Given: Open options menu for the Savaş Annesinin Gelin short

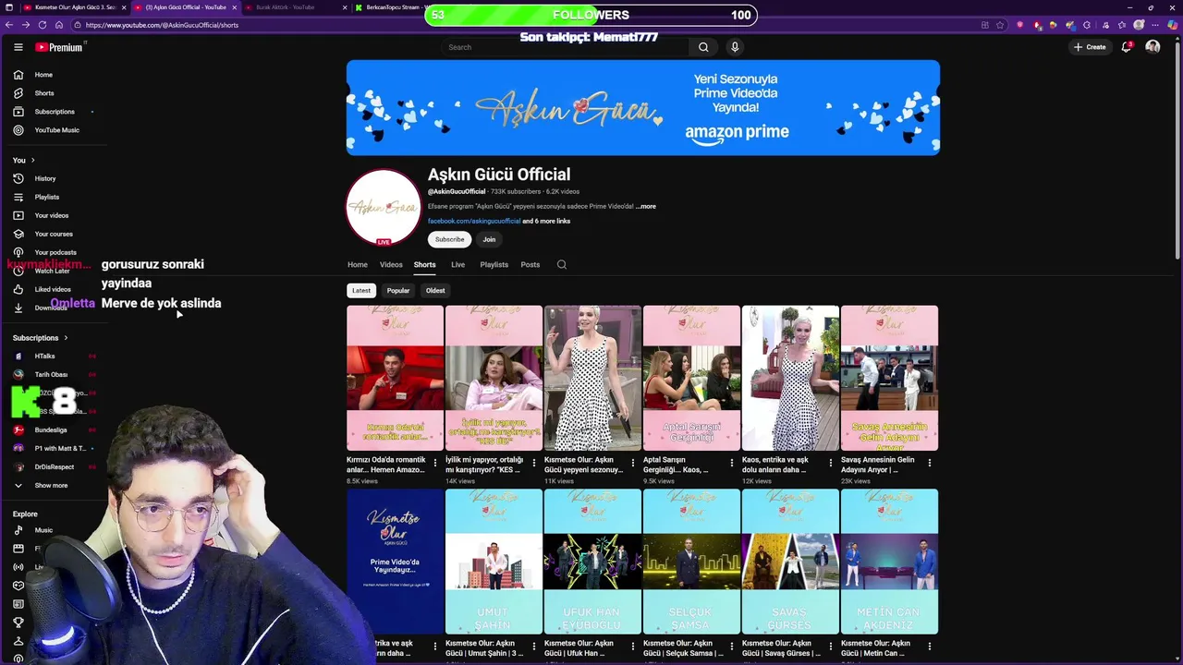Looking at the screenshot, I should point(930,463).
